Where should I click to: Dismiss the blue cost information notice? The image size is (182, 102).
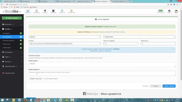tap(173, 49)
